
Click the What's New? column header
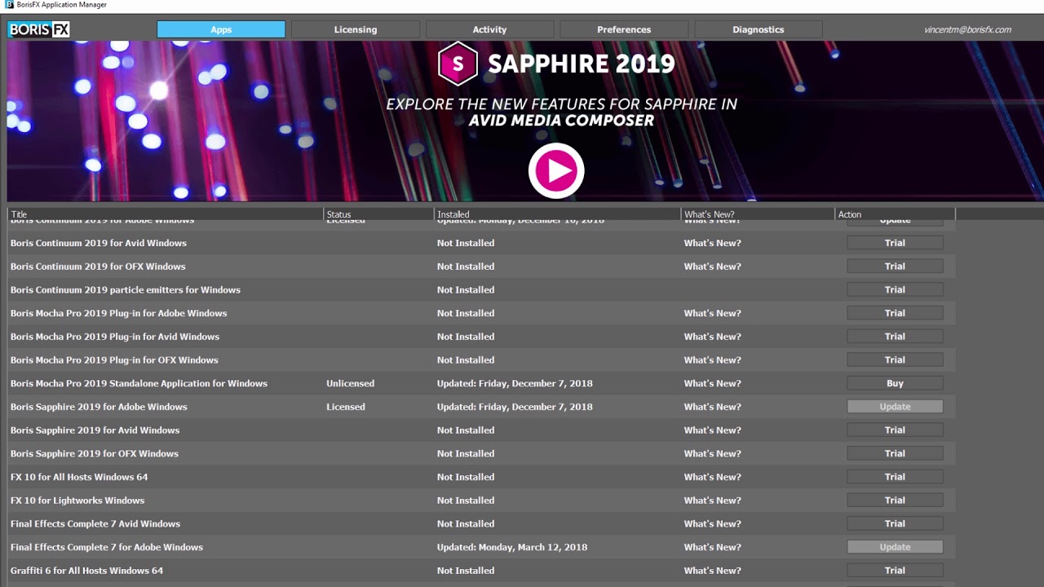click(x=759, y=214)
